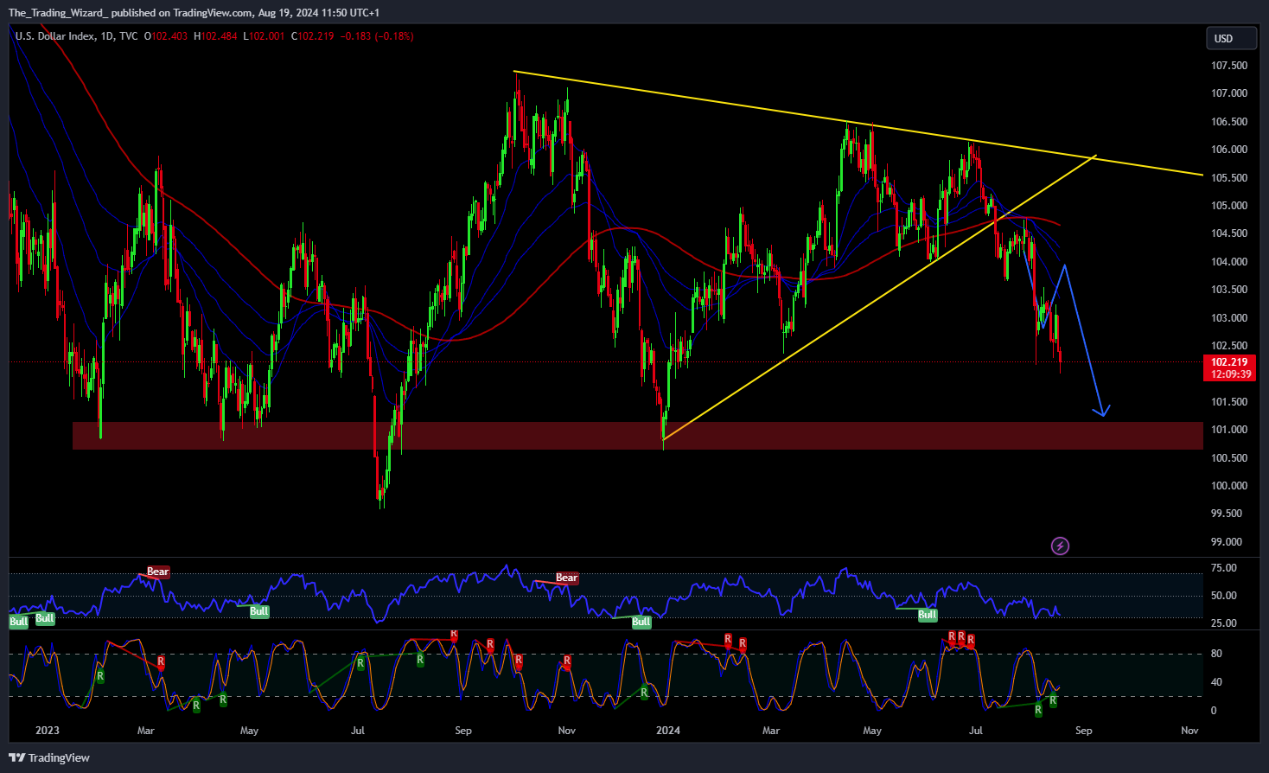Click the 106.000 price axis label

[1228, 150]
